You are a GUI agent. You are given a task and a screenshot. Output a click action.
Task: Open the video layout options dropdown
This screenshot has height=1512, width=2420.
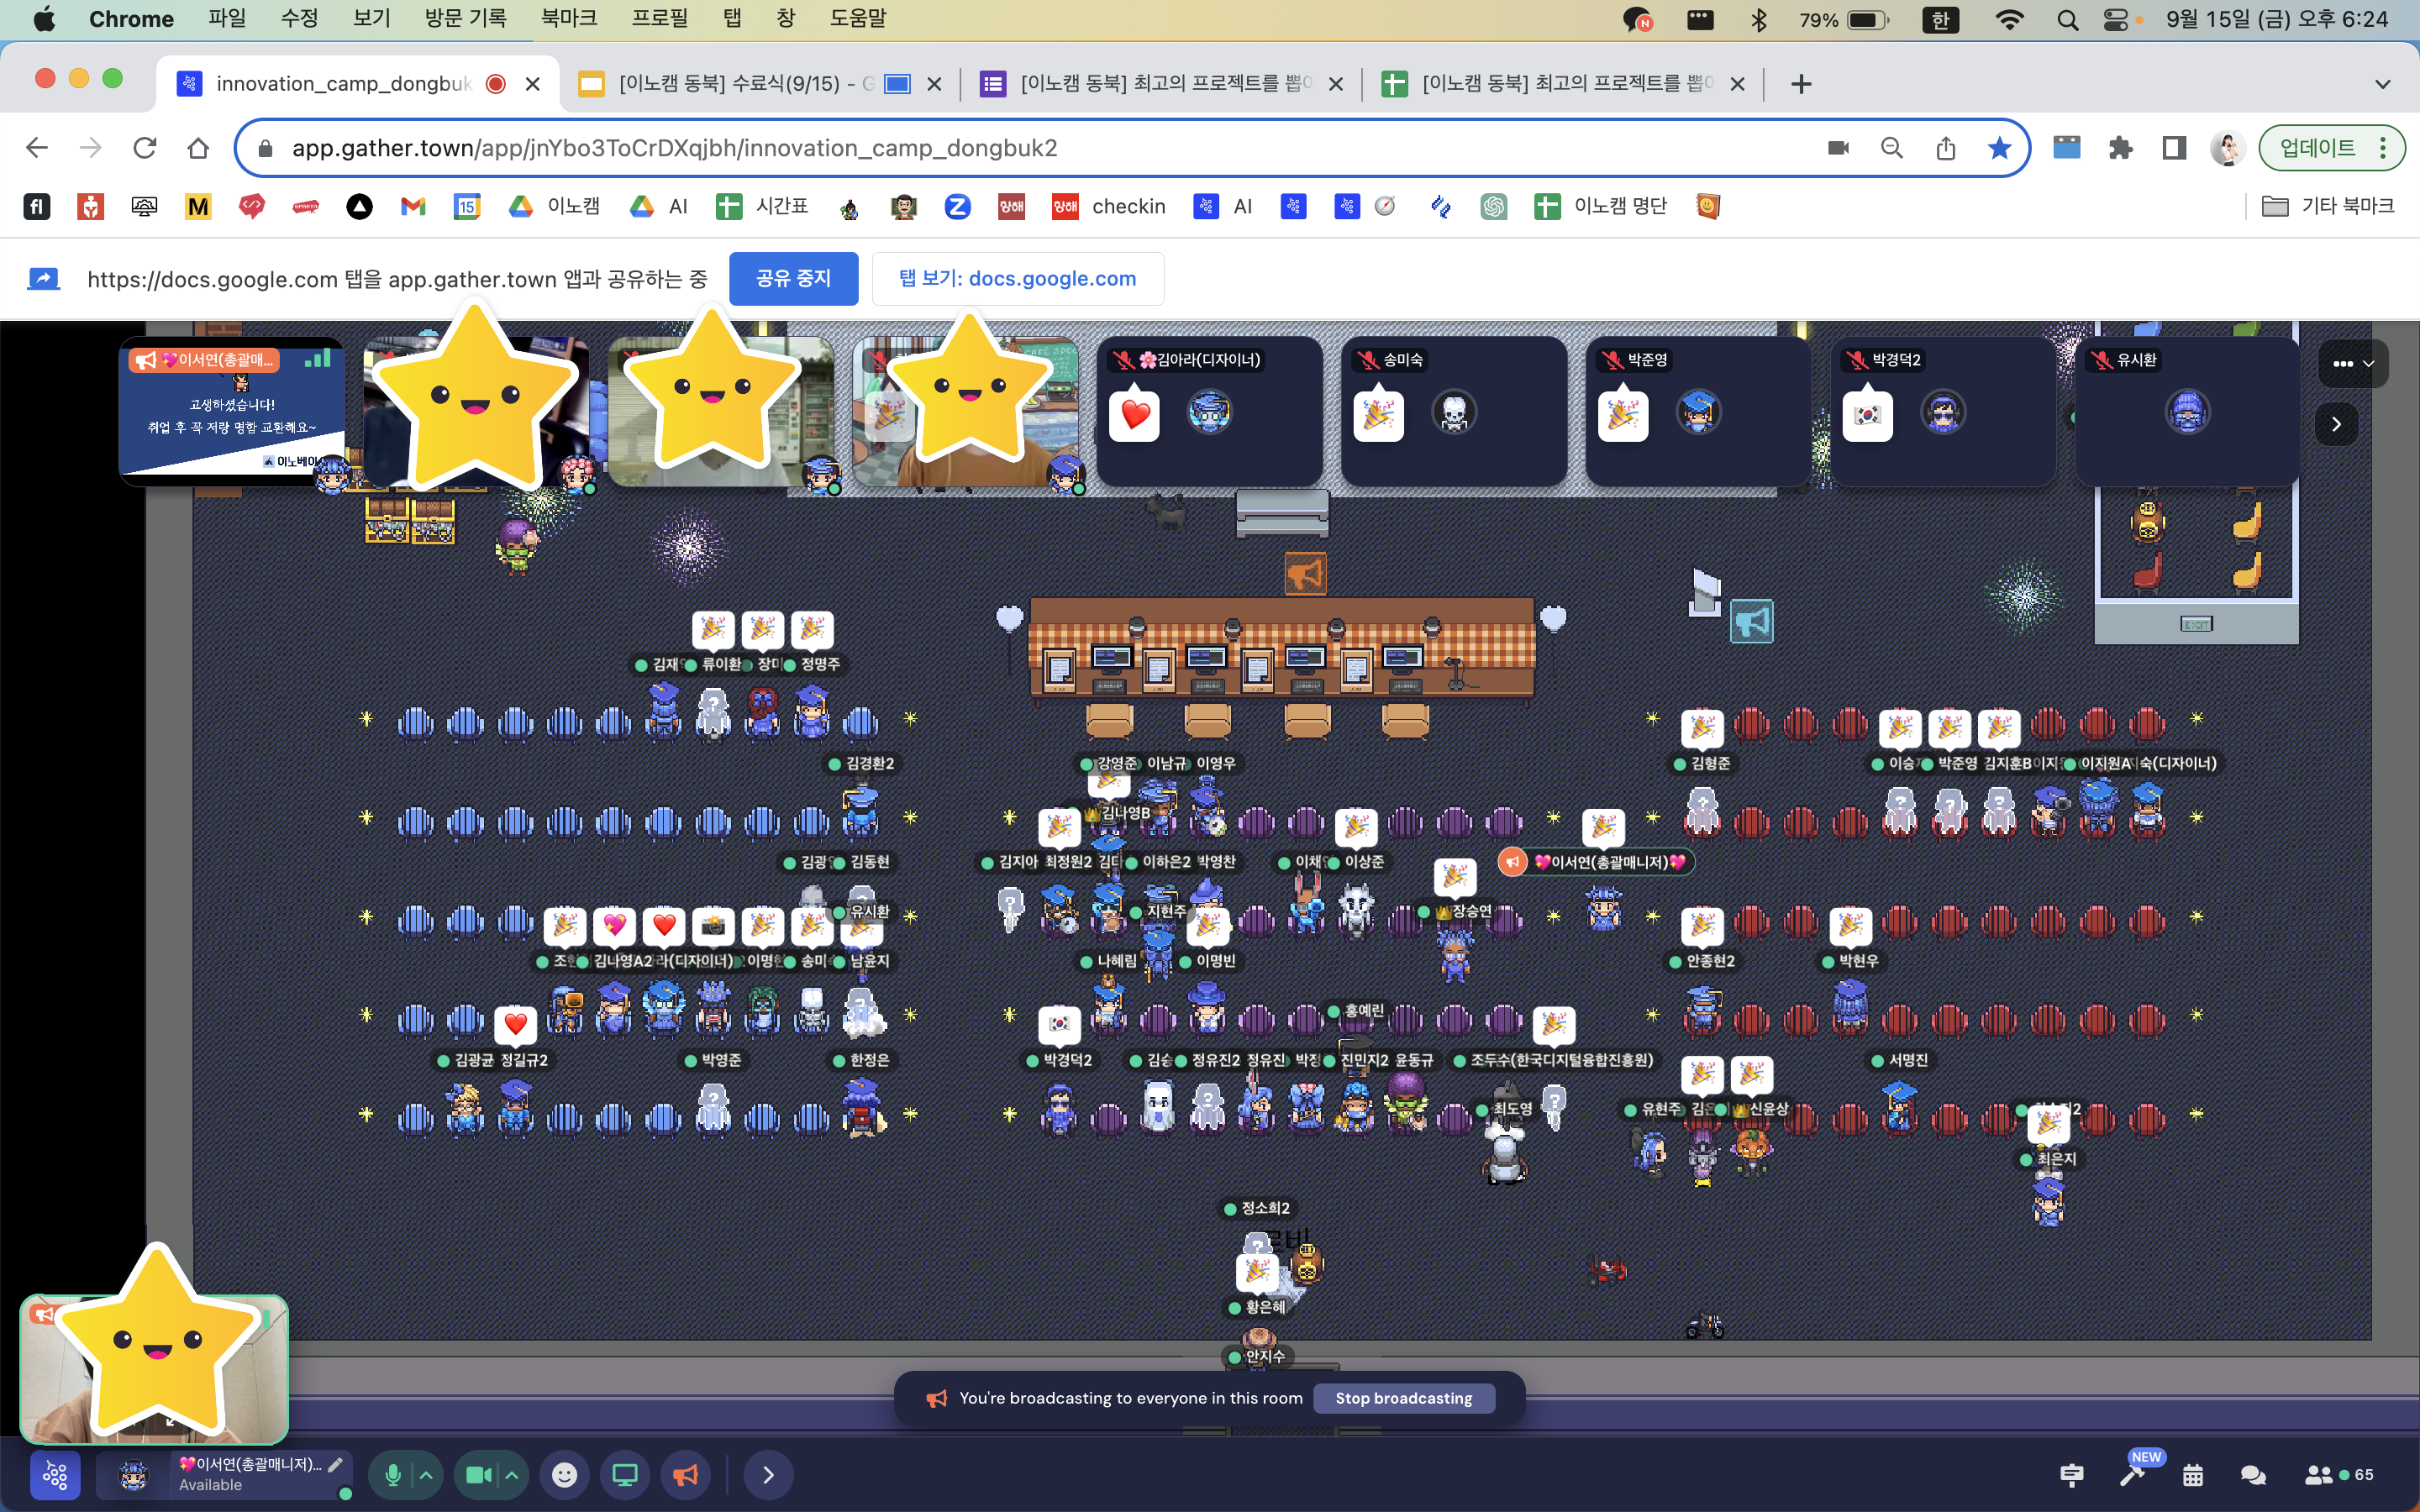pyautogui.click(x=2353, y=363)
